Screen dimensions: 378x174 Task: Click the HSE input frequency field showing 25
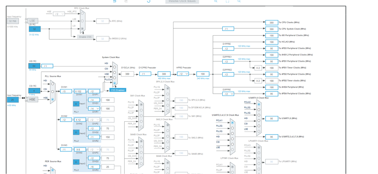tap(13, 100)
